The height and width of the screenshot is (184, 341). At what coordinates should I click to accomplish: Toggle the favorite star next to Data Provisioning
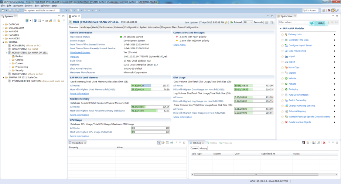pos(282,51)
